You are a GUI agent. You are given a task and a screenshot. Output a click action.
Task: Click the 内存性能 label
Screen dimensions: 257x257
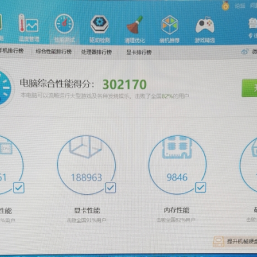coord(177,210)
